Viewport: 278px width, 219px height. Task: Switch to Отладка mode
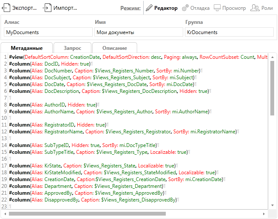pyautogui.click(x=200, y=8)
